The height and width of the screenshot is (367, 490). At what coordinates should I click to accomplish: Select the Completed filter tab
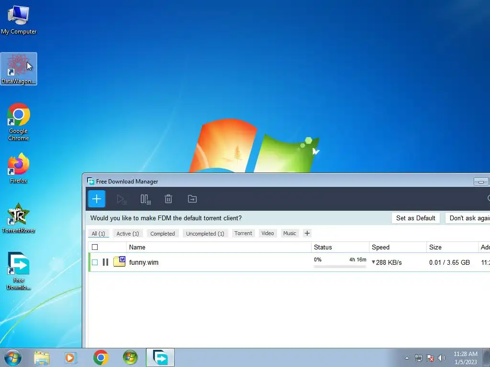click(163, 233)
